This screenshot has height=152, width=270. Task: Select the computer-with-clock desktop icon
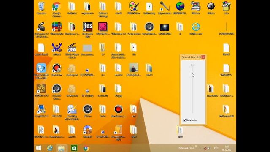[195, 6]
